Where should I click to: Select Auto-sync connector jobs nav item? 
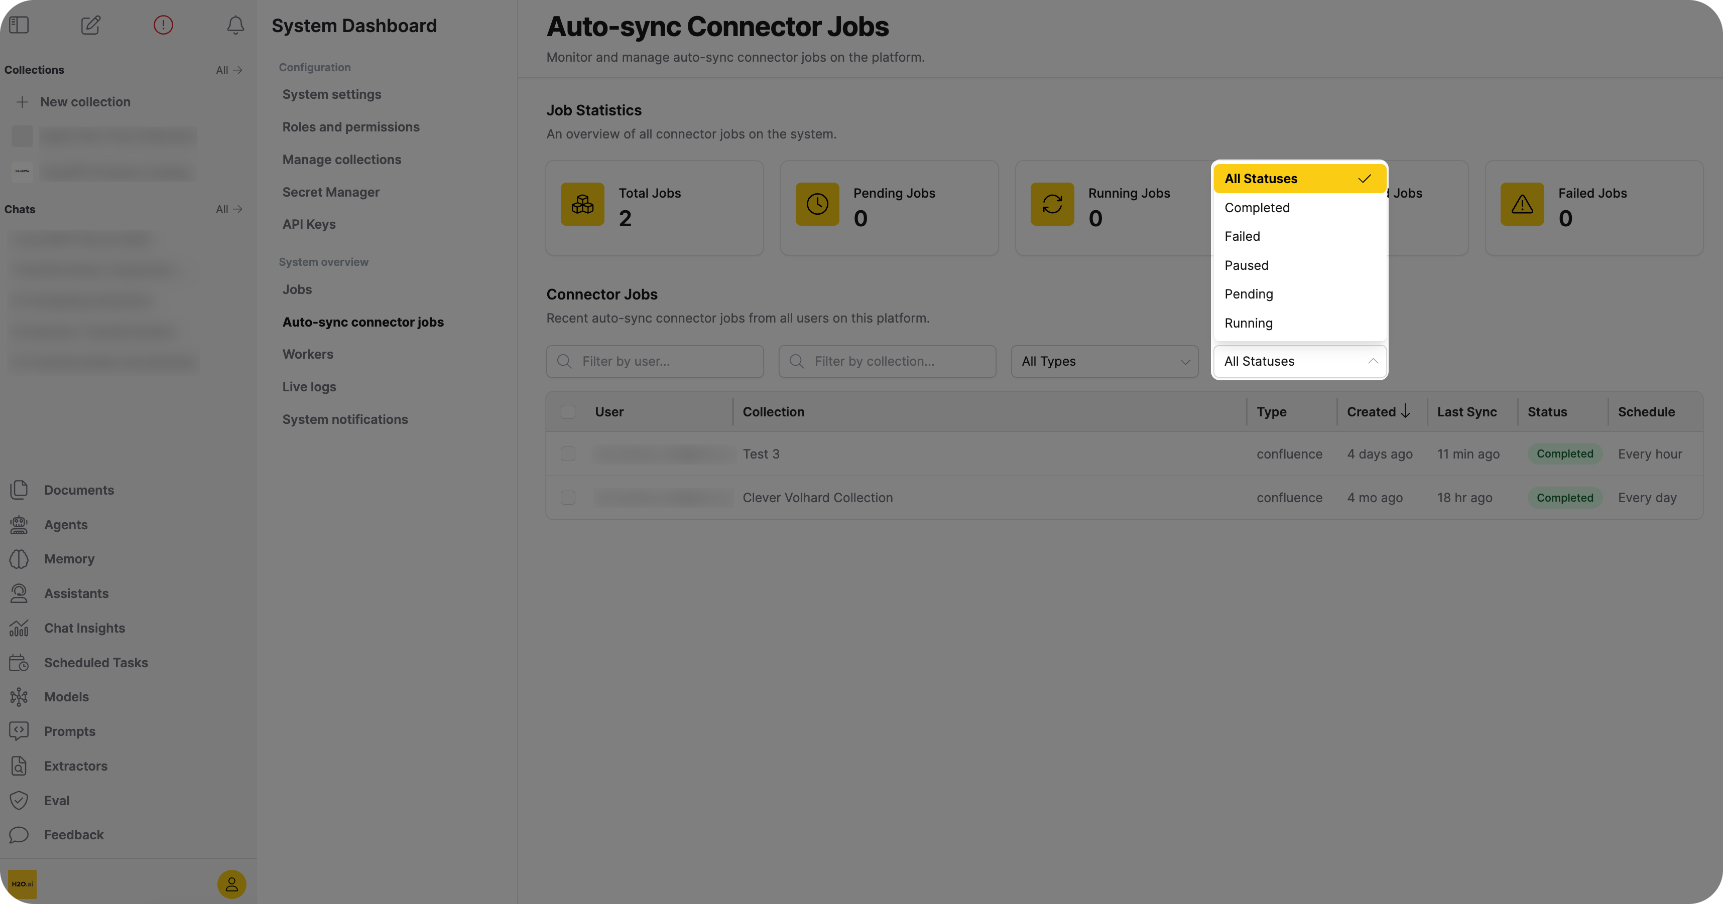pos(362,322)
